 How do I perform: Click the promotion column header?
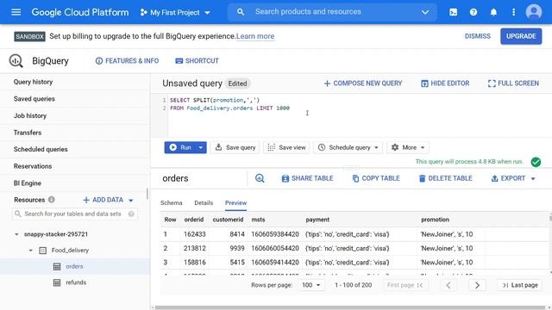coord(435,220)
